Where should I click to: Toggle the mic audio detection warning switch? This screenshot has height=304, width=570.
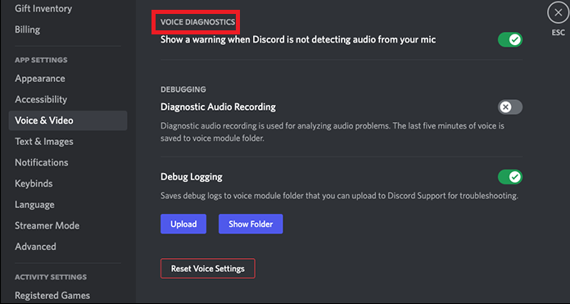[510, 39]
